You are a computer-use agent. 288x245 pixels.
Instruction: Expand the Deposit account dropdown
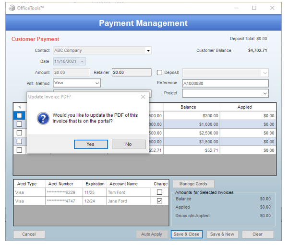click(x=265, y=73)
